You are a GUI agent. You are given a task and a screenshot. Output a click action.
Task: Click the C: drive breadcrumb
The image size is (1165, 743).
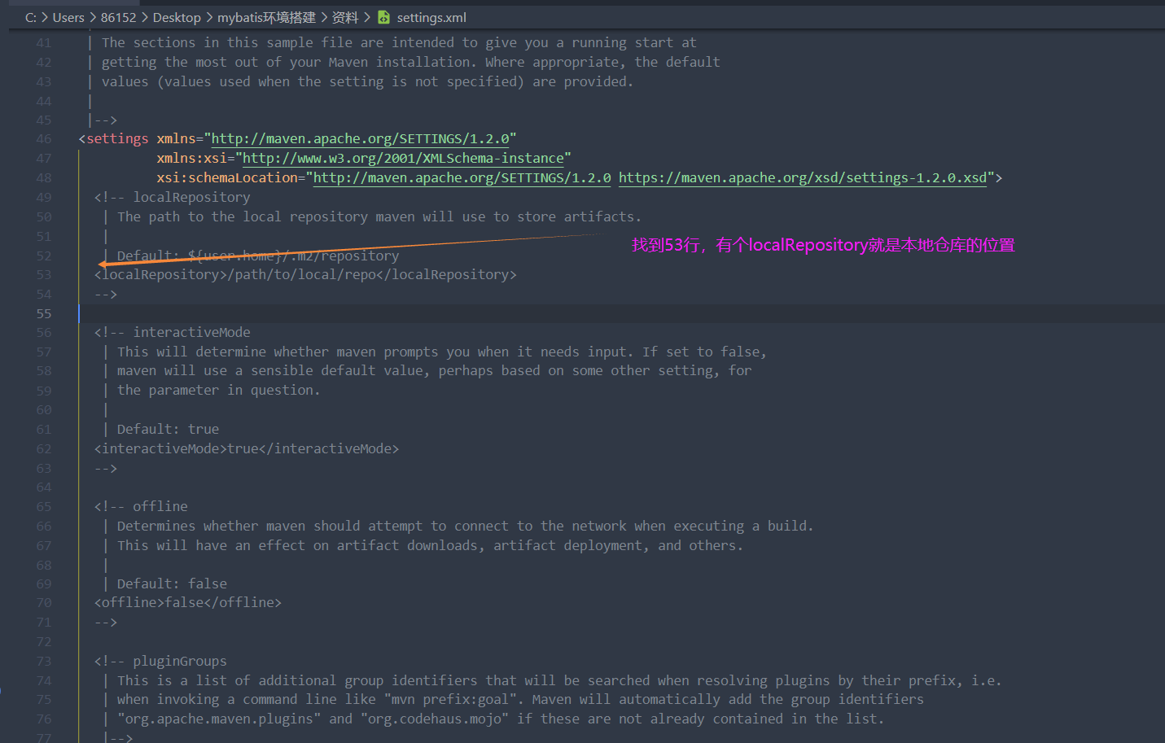click(30, 17)
